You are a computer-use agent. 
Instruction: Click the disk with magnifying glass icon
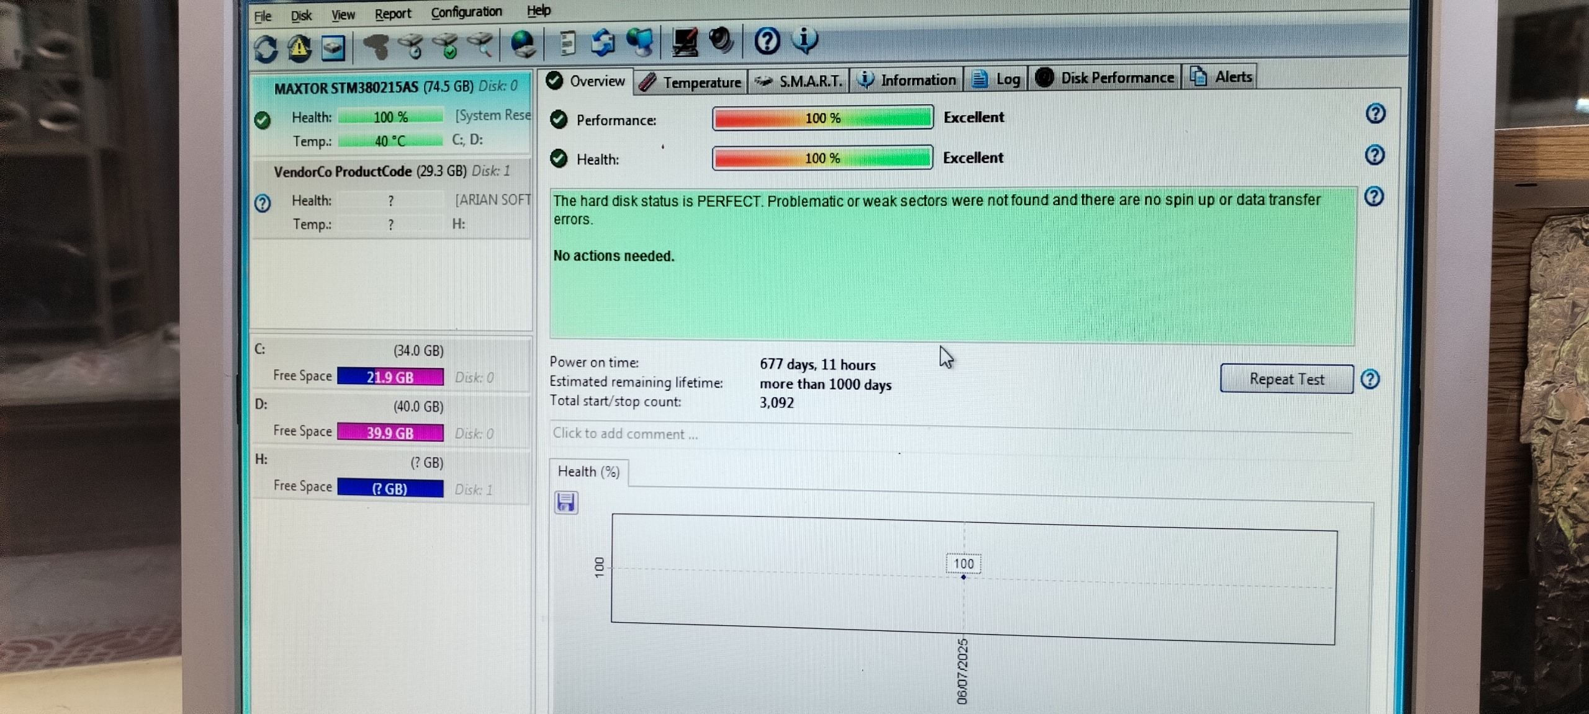[x=480, y=45]
